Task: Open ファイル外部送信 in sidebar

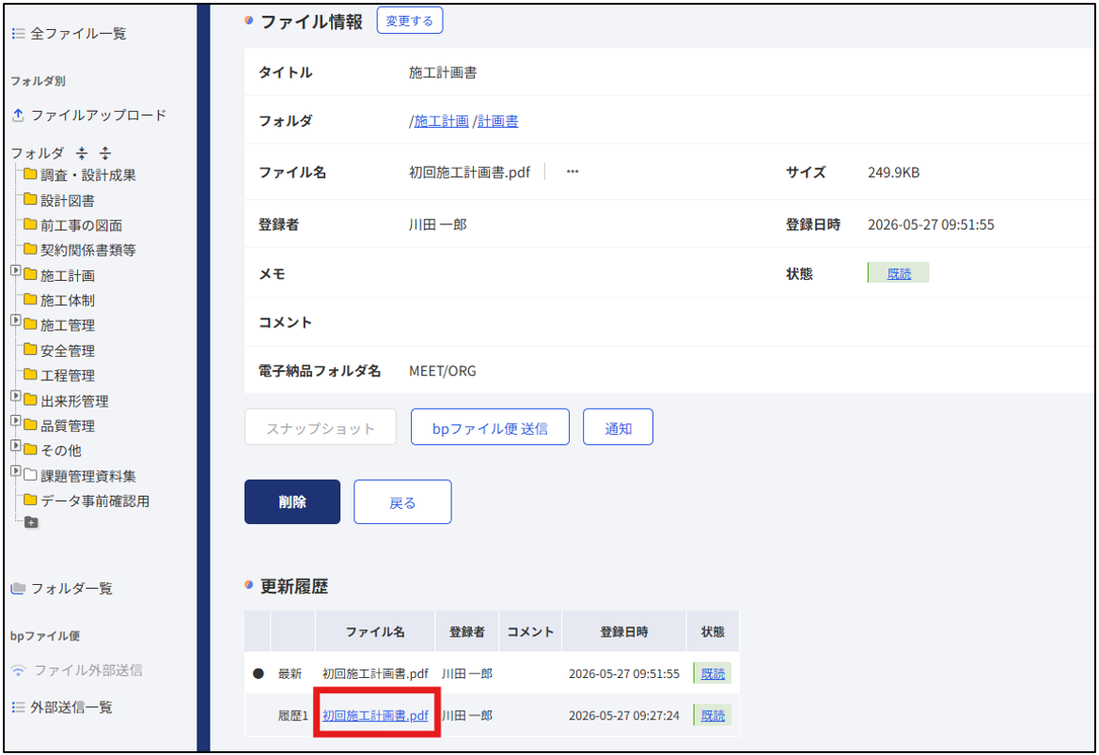Action: pyautogui.click(x=88, y=670)
